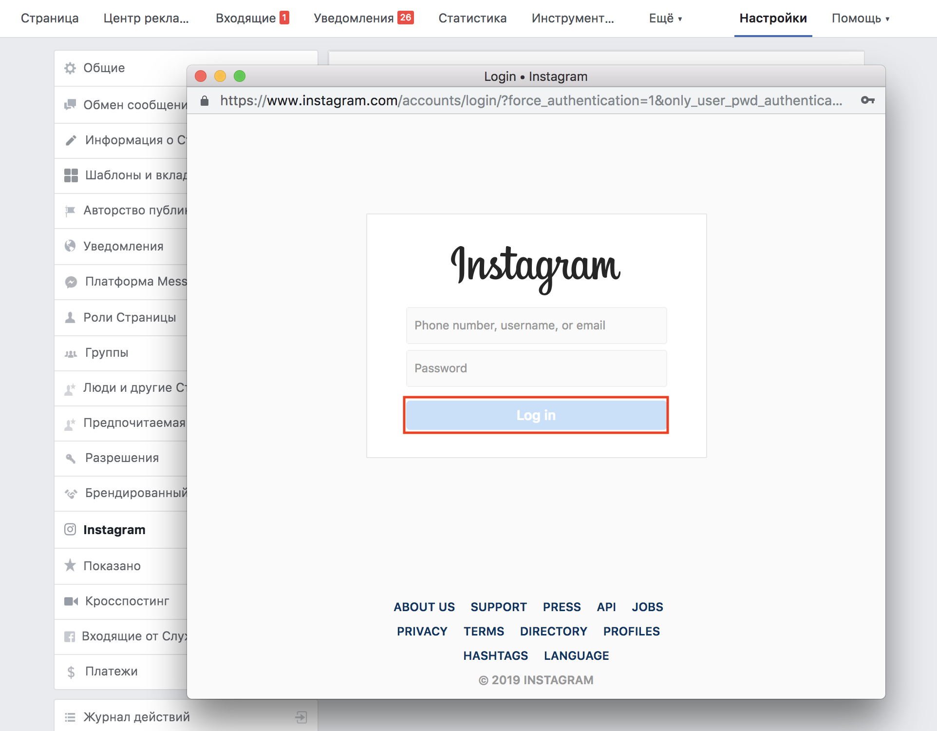The height and width of the screenshot is (731, 937).
Task: Click the globe icon beside Уведомления in sidebar
Action: point(70,246)
